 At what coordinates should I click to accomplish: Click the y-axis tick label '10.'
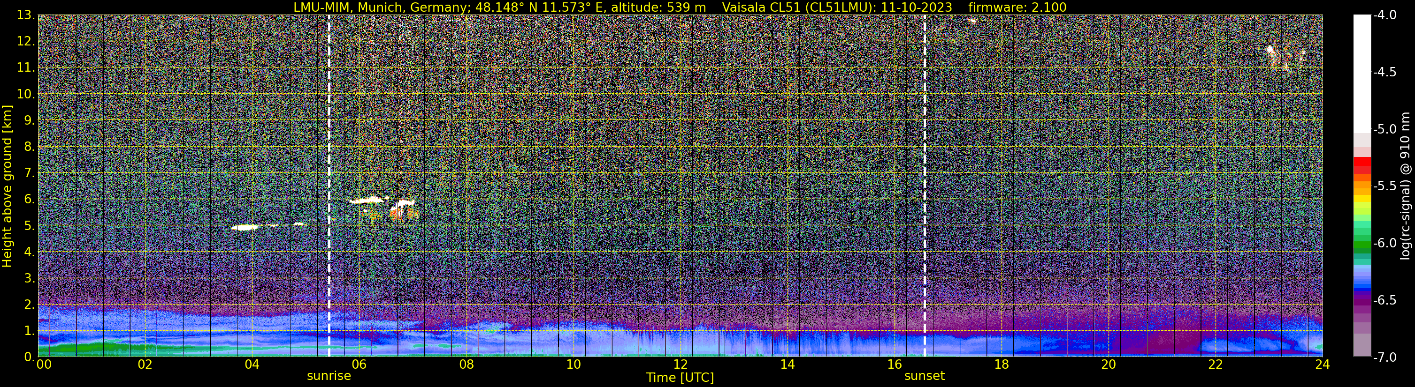point(26,94)
